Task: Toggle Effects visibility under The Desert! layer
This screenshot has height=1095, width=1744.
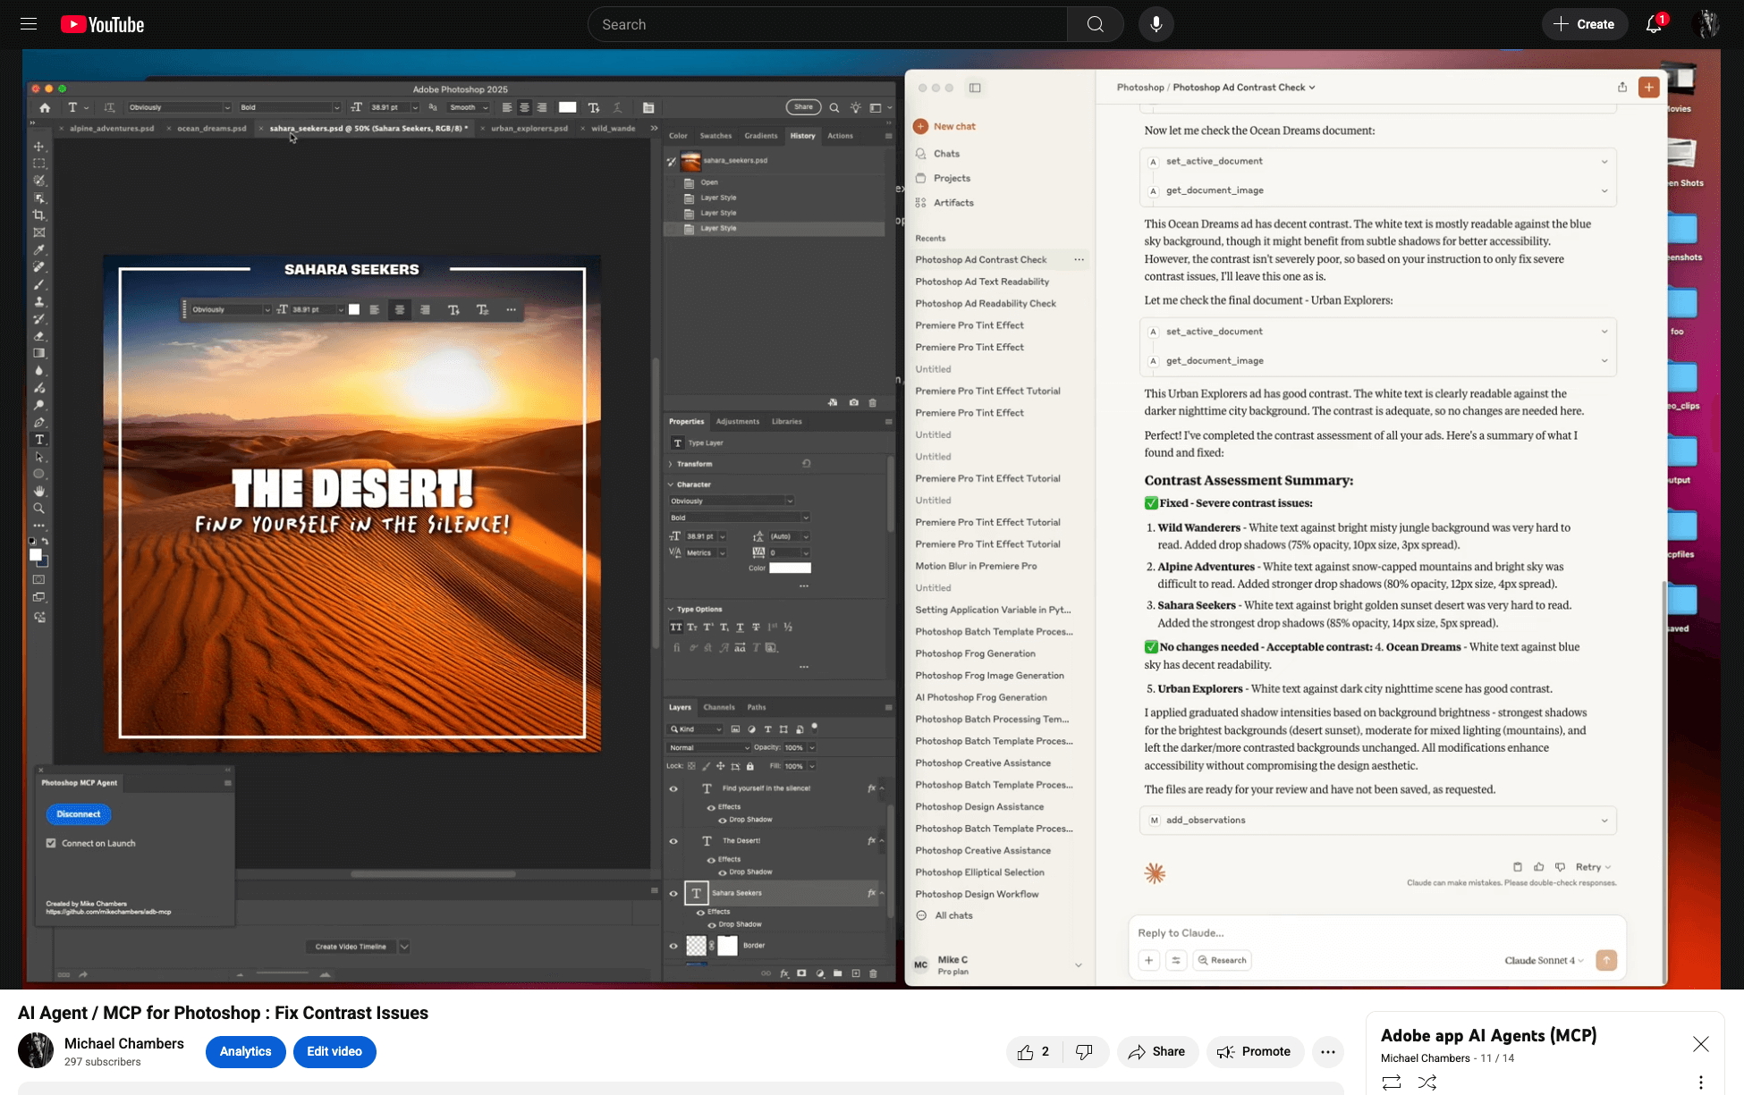Action: point(711,859)
